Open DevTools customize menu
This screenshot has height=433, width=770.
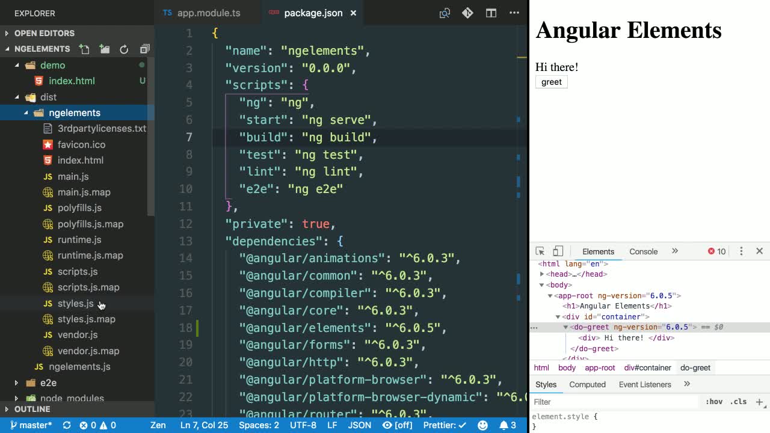(x=741, y=251)
